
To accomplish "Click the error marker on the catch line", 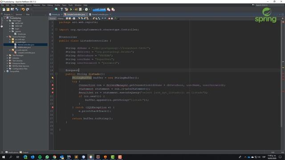I will [53, 108].
